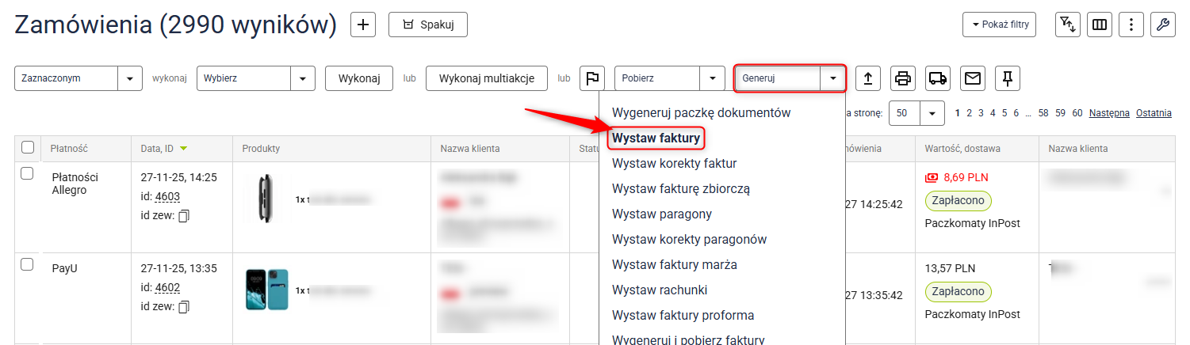This screenshot has width=1190, height=345.
Task: Toggle the select-all checkbox in table header
Action: coord(28,147)
